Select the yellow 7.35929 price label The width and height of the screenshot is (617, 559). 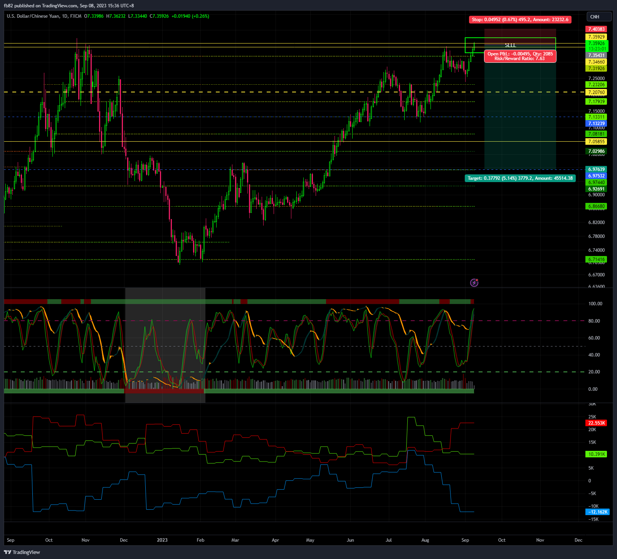[597, 37]
